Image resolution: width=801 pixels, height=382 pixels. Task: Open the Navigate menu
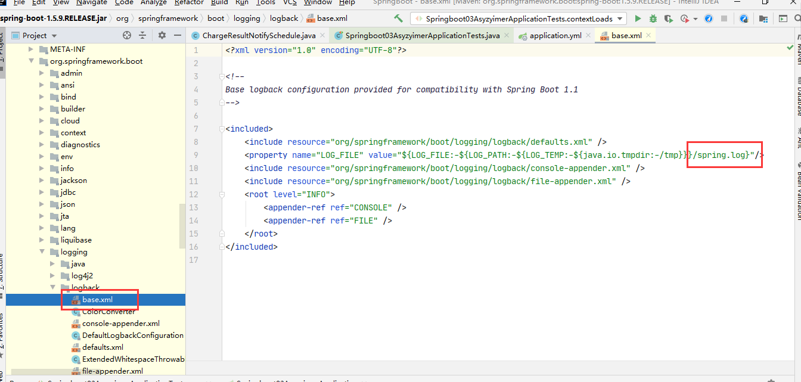92,2
